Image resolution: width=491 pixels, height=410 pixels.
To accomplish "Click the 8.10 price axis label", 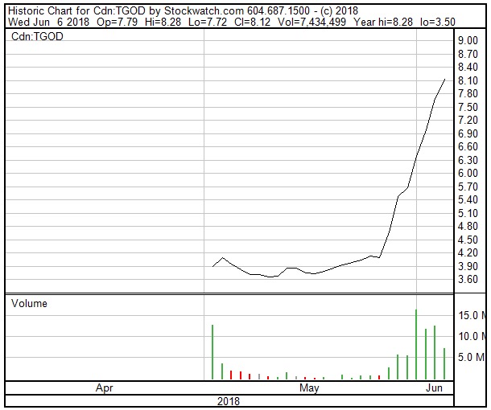I will (468, 80).
